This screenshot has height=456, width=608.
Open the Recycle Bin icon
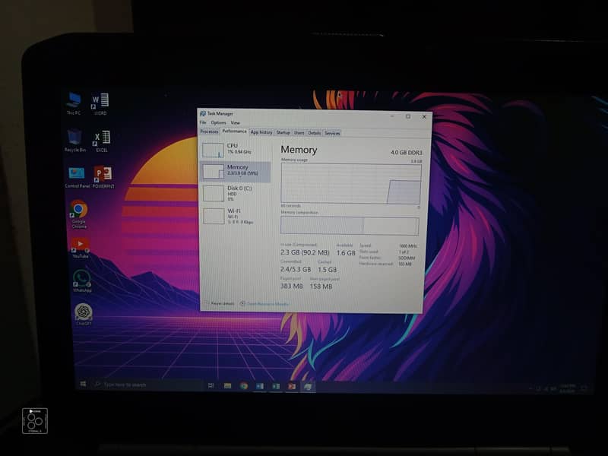pyautogui.click(x=74, y=141)
